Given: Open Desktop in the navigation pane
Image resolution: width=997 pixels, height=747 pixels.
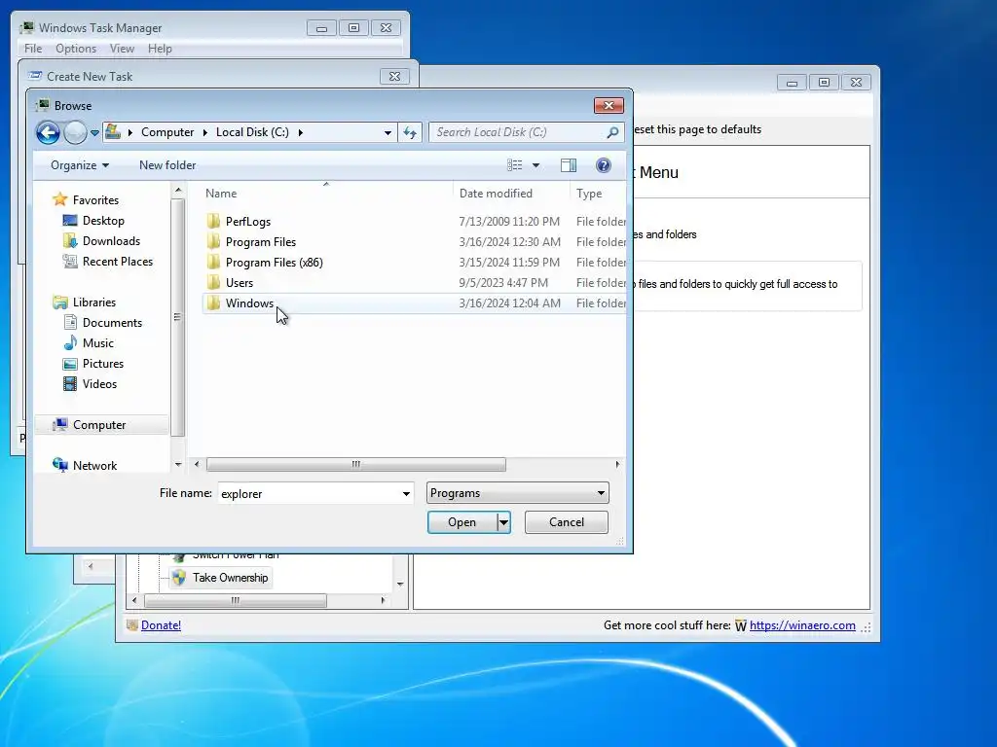Looking at the screenshot, I should pyautogui.click(x=103, y=221).
